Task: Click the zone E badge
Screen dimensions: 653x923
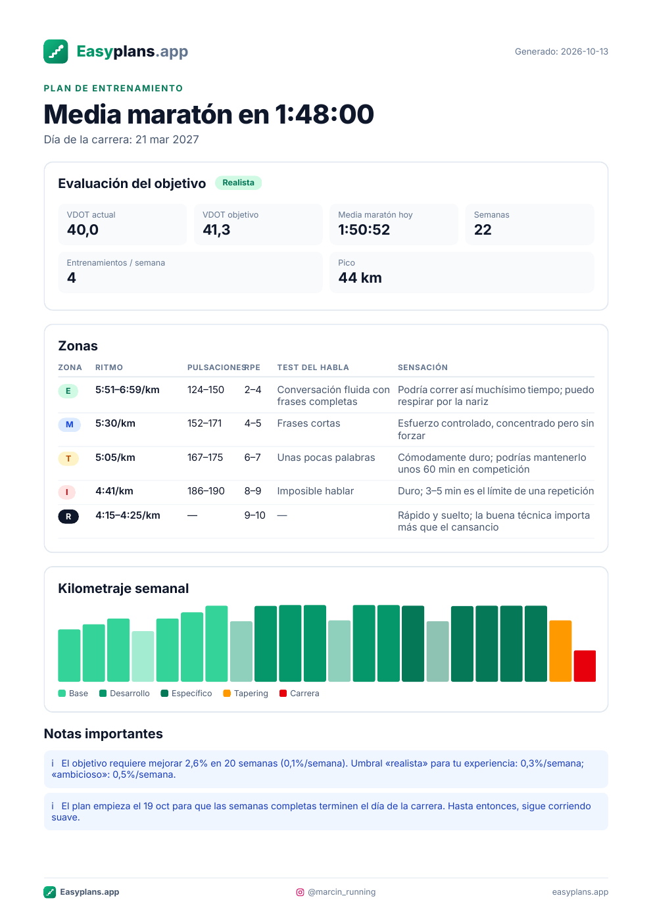Action: tap(68, 391)
